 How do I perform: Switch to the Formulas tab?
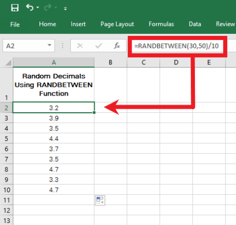[161, 24]
